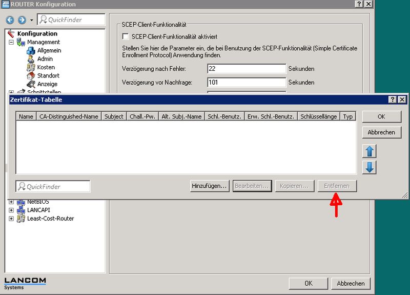This screenshot has height=295, width=410.
Task: Confirm Zertifikat-Tabelle with OK button
Action: [x=381, y=117]
